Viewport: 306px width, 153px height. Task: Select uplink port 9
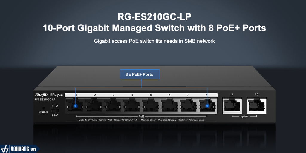coord(232,105)
